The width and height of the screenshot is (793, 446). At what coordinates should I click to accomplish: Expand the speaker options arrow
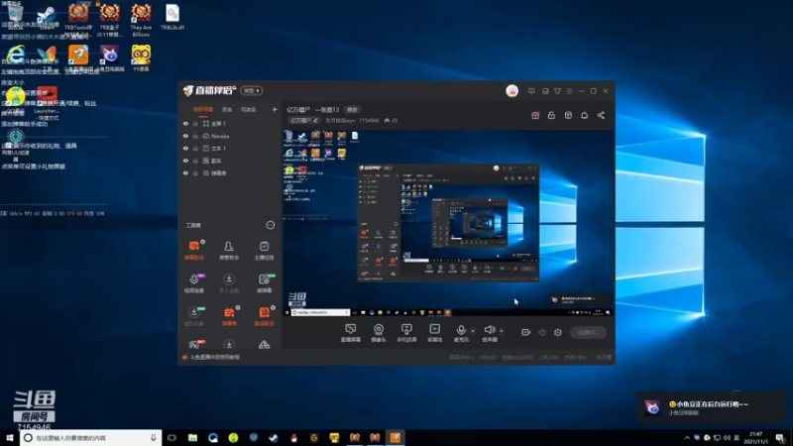click(502, 331)
